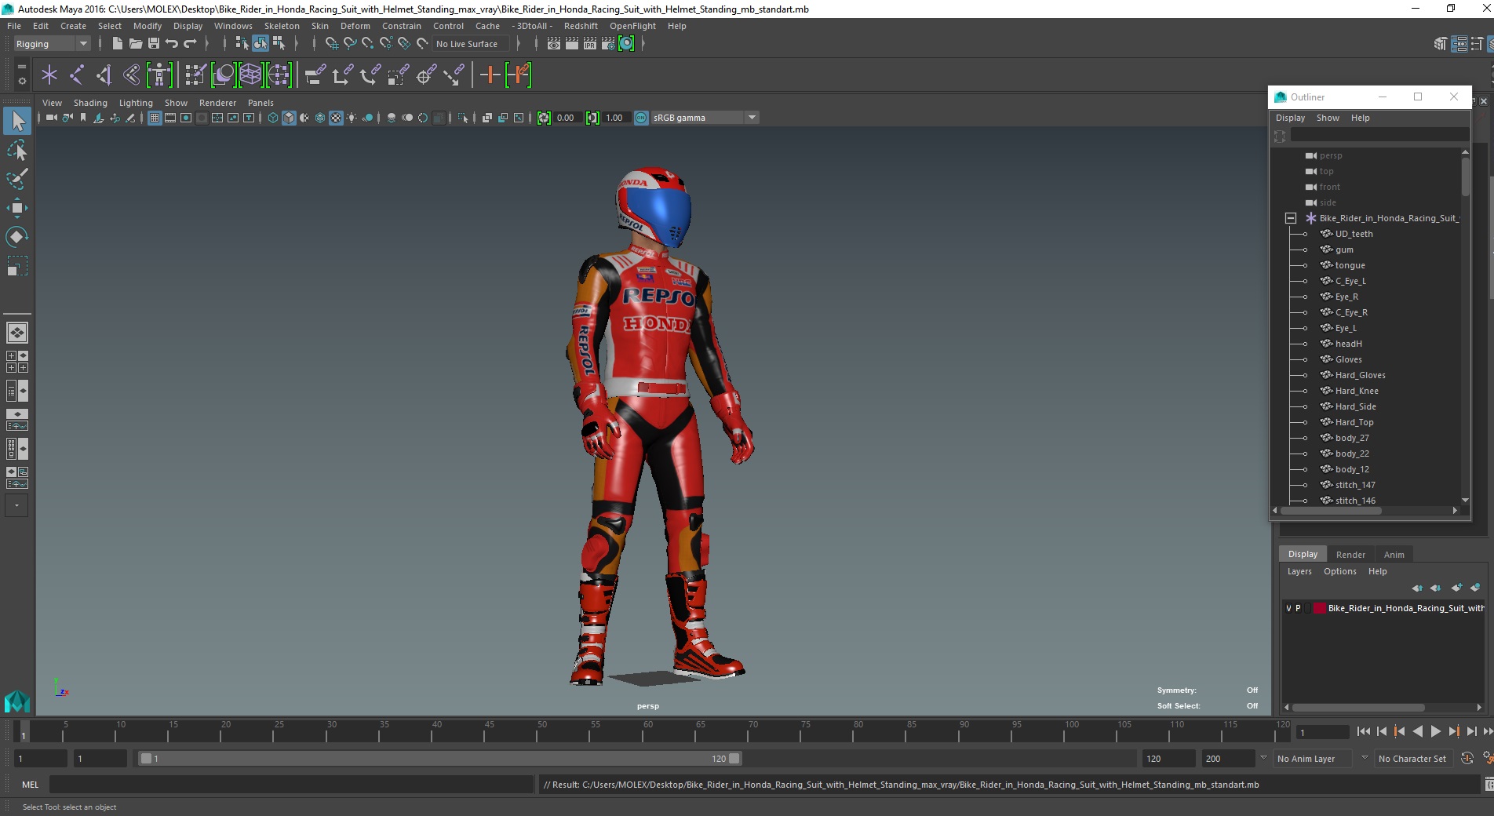Pick the Rotate tool
The width and height of the screenshot is (1494, 816).
(x=17, y=236)
